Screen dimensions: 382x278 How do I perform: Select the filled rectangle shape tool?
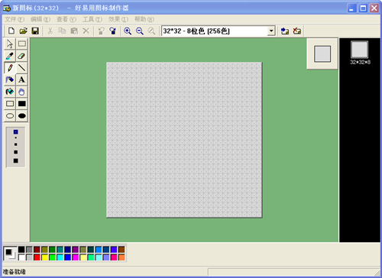[x=22, y=104]
